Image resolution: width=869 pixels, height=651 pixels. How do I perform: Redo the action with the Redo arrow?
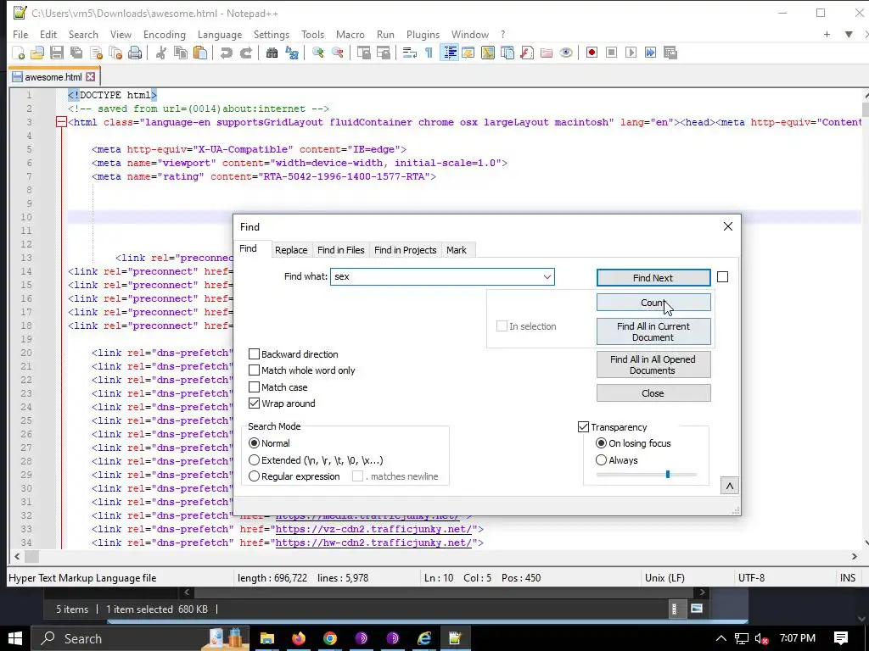pos(246,53)
